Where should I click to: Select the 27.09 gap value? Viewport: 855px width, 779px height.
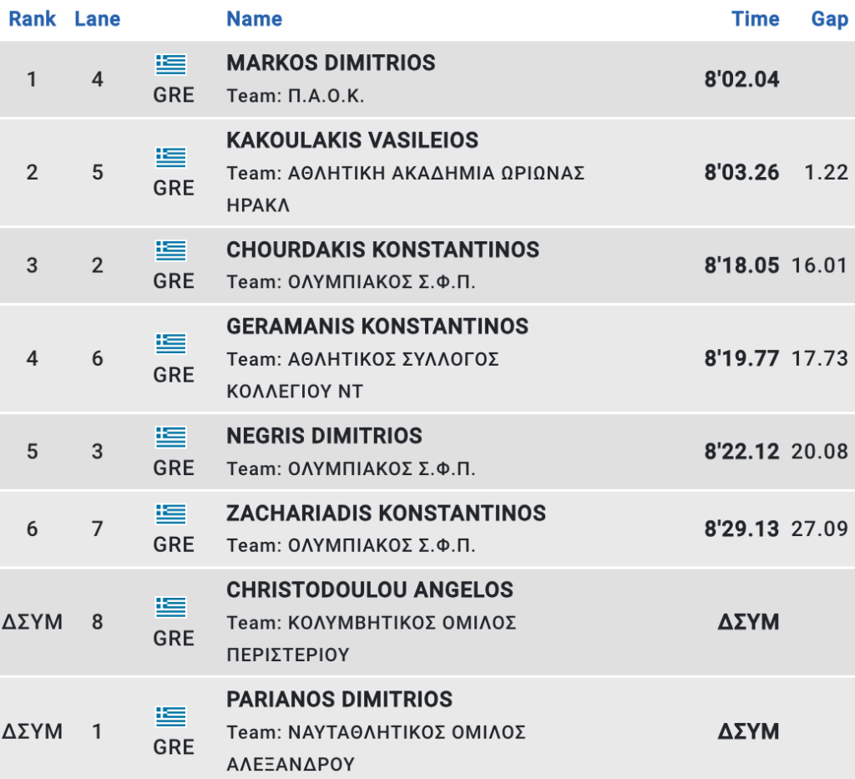pyautogui.click(x=820, y=529)
